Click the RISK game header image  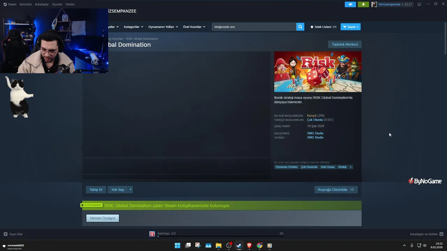[318, 72]
